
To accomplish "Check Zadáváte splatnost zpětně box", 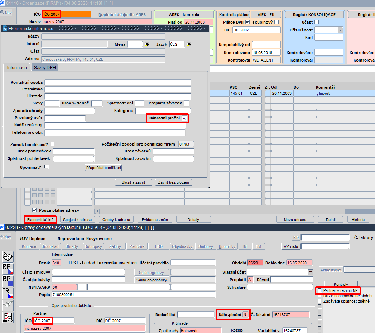I will coord(320,301).
